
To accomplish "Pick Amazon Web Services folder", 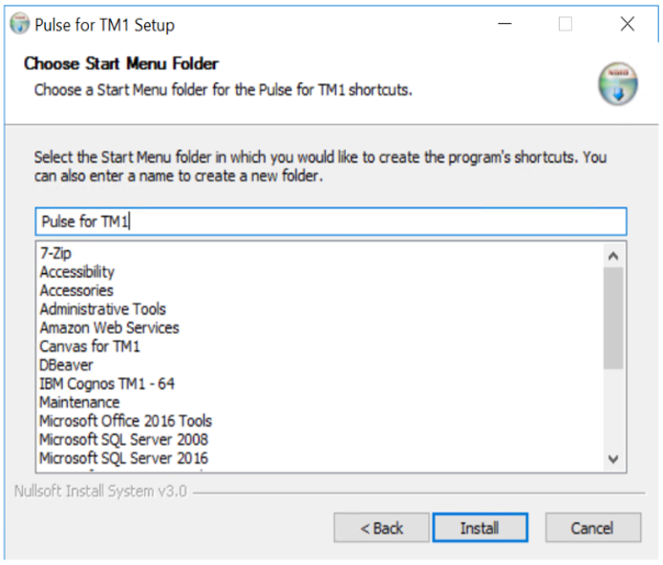I will tap(109, 327).
